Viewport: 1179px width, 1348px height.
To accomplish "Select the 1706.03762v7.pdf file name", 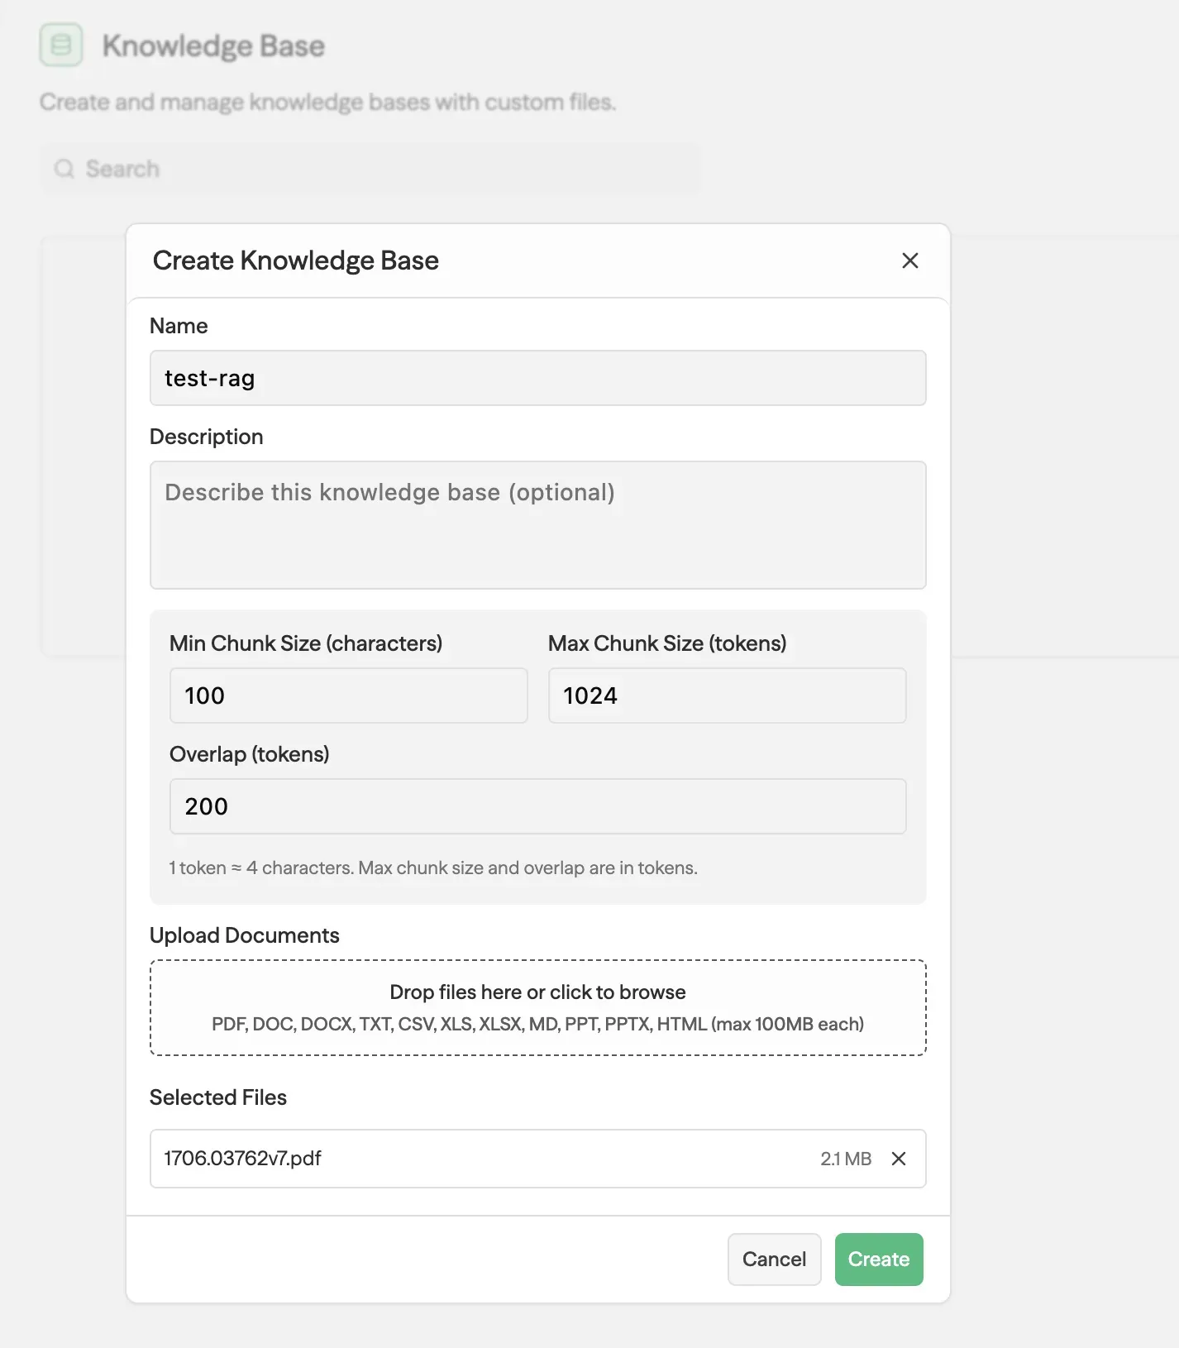I will point(243,1159).
